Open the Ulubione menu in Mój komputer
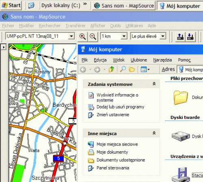Viewport: 203px width, 182px height. (x=139, y=60)
